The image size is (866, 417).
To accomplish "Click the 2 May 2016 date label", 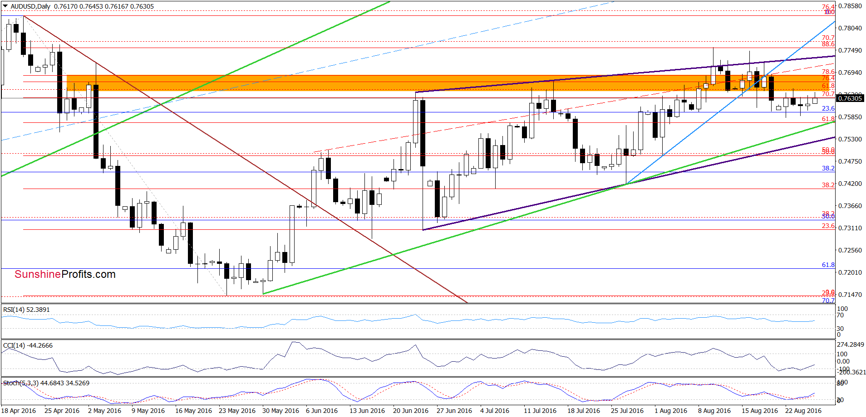I will tap(105, 411).
